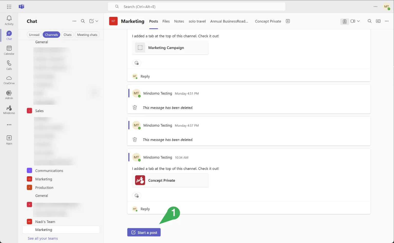Toggle the Channels filter chip
Screen dimensions: 394x243
[x=51, y=35]
